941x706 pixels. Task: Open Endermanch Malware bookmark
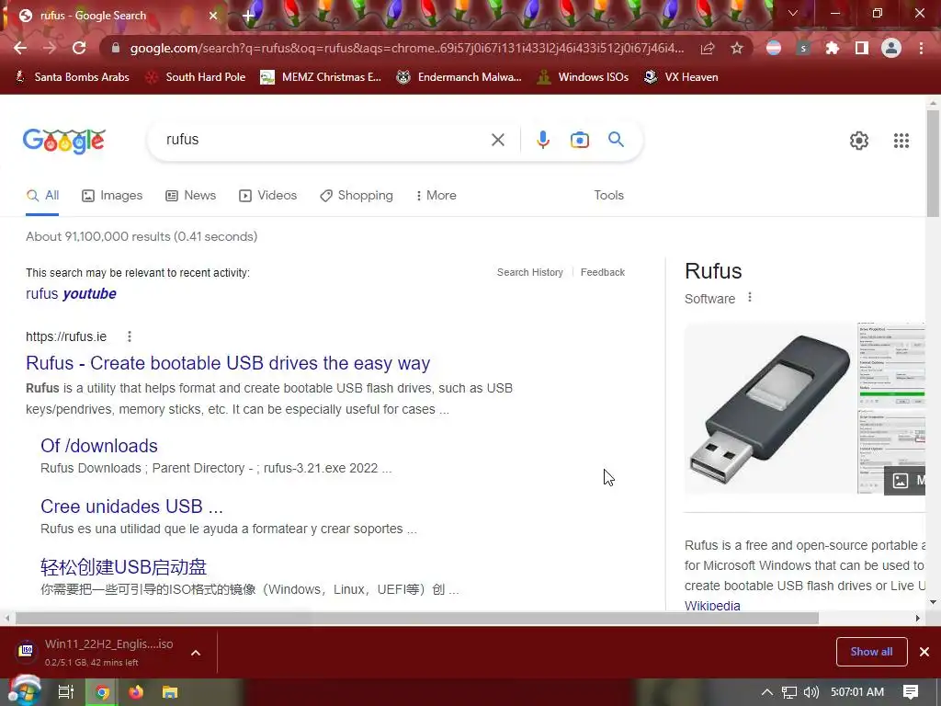459,77
